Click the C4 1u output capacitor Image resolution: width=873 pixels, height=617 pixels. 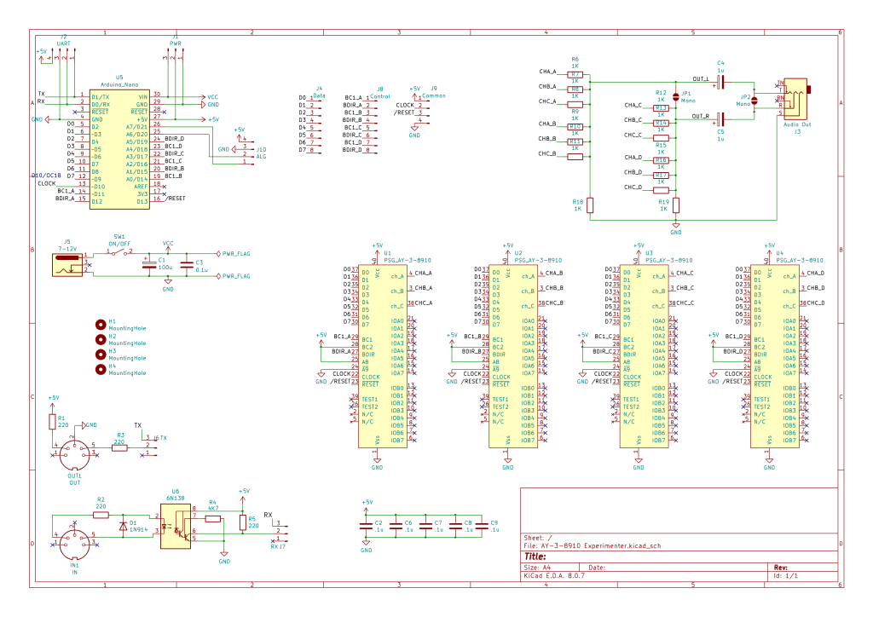point(721,82)
